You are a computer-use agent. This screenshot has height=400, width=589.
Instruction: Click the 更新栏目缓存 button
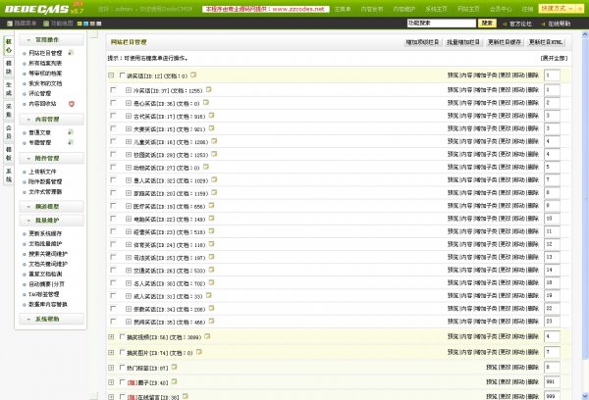[505, 42]
